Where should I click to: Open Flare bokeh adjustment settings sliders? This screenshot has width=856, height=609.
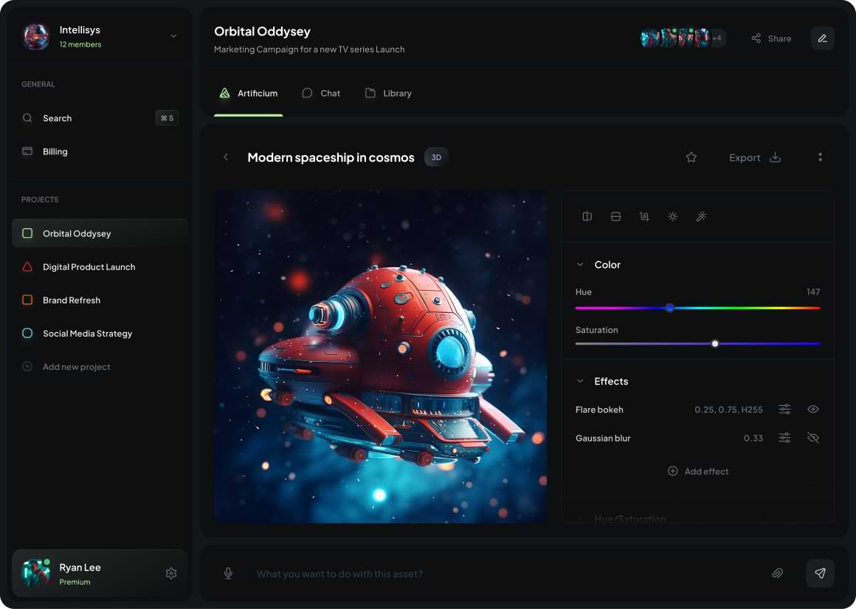pyautogui.click(x=784, y=409)
